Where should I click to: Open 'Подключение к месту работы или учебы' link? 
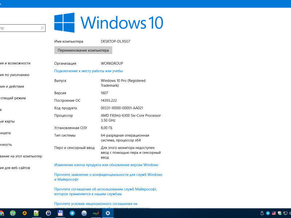pyautogui.click(x=88, y=71)
